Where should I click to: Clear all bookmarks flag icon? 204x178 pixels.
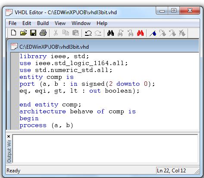(182, 33)
